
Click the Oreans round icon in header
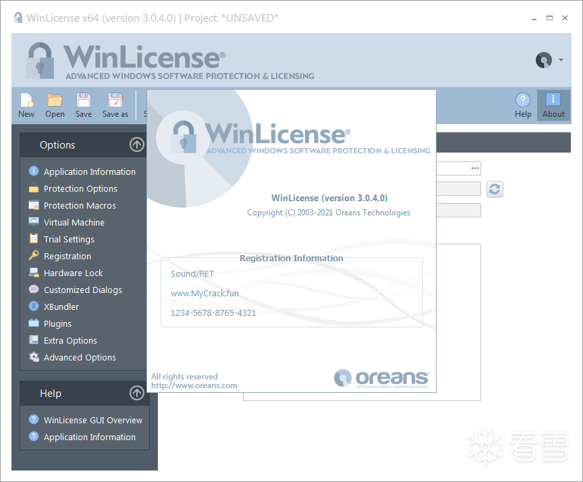[544, 60]
